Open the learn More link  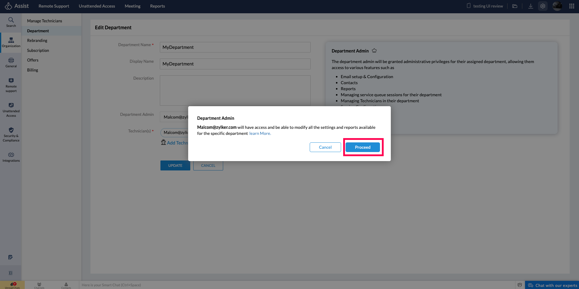(x=260, y=133)
